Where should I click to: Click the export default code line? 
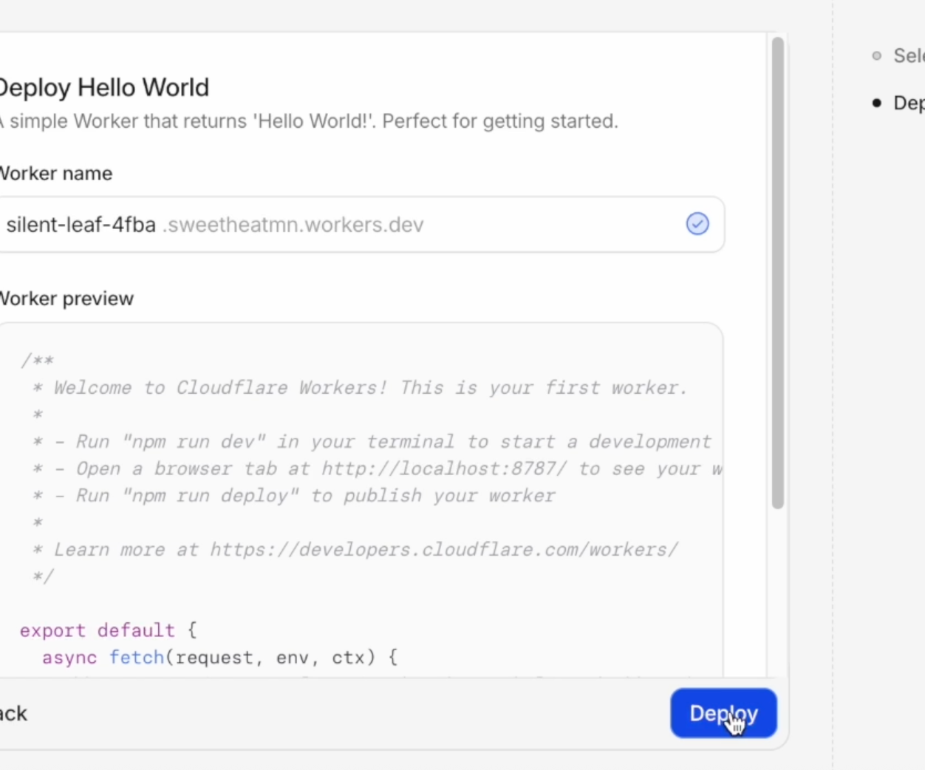[108, 630]
